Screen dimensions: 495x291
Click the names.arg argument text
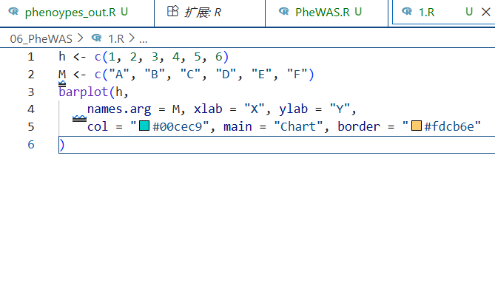pyautogui.click(x=119, y=109)
